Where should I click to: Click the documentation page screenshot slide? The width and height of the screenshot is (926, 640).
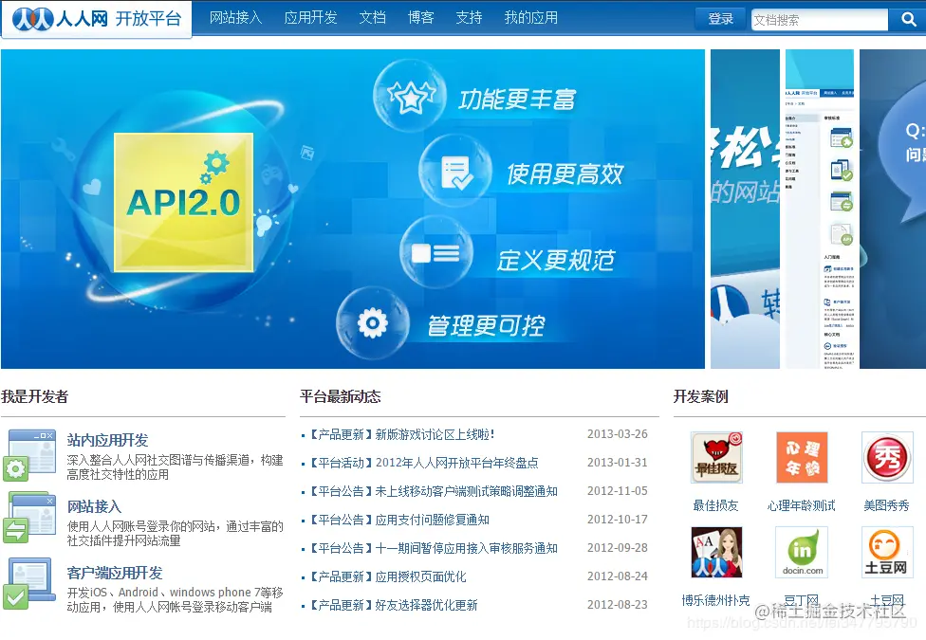pos(820,209)
